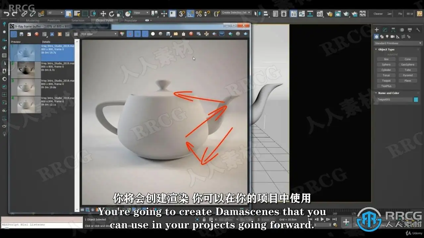Switch to the Populate ribbon tab
The width and height of the screenshot is (424, 238).
[131, 20]
